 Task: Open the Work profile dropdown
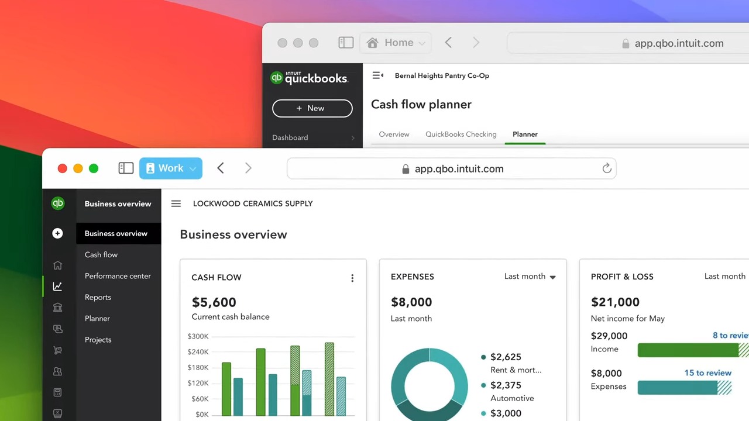[x=171, y=168]
